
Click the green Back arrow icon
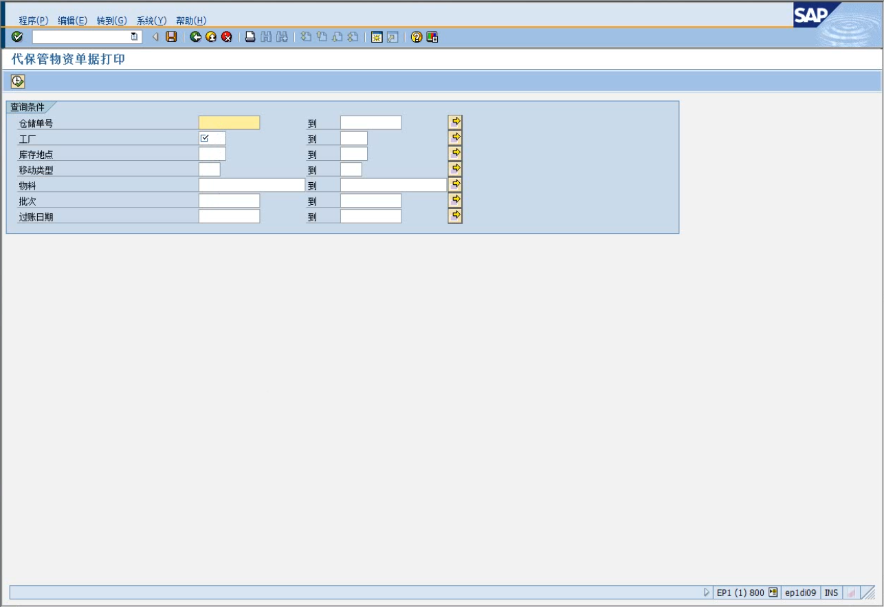pyautogui.click(x=196, y=37)
